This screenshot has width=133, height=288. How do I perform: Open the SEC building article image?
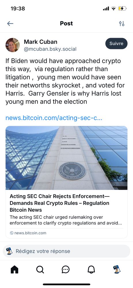66,158
